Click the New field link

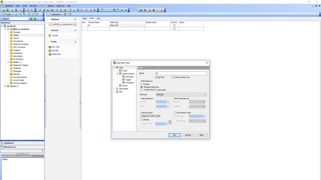coord(56,47)
